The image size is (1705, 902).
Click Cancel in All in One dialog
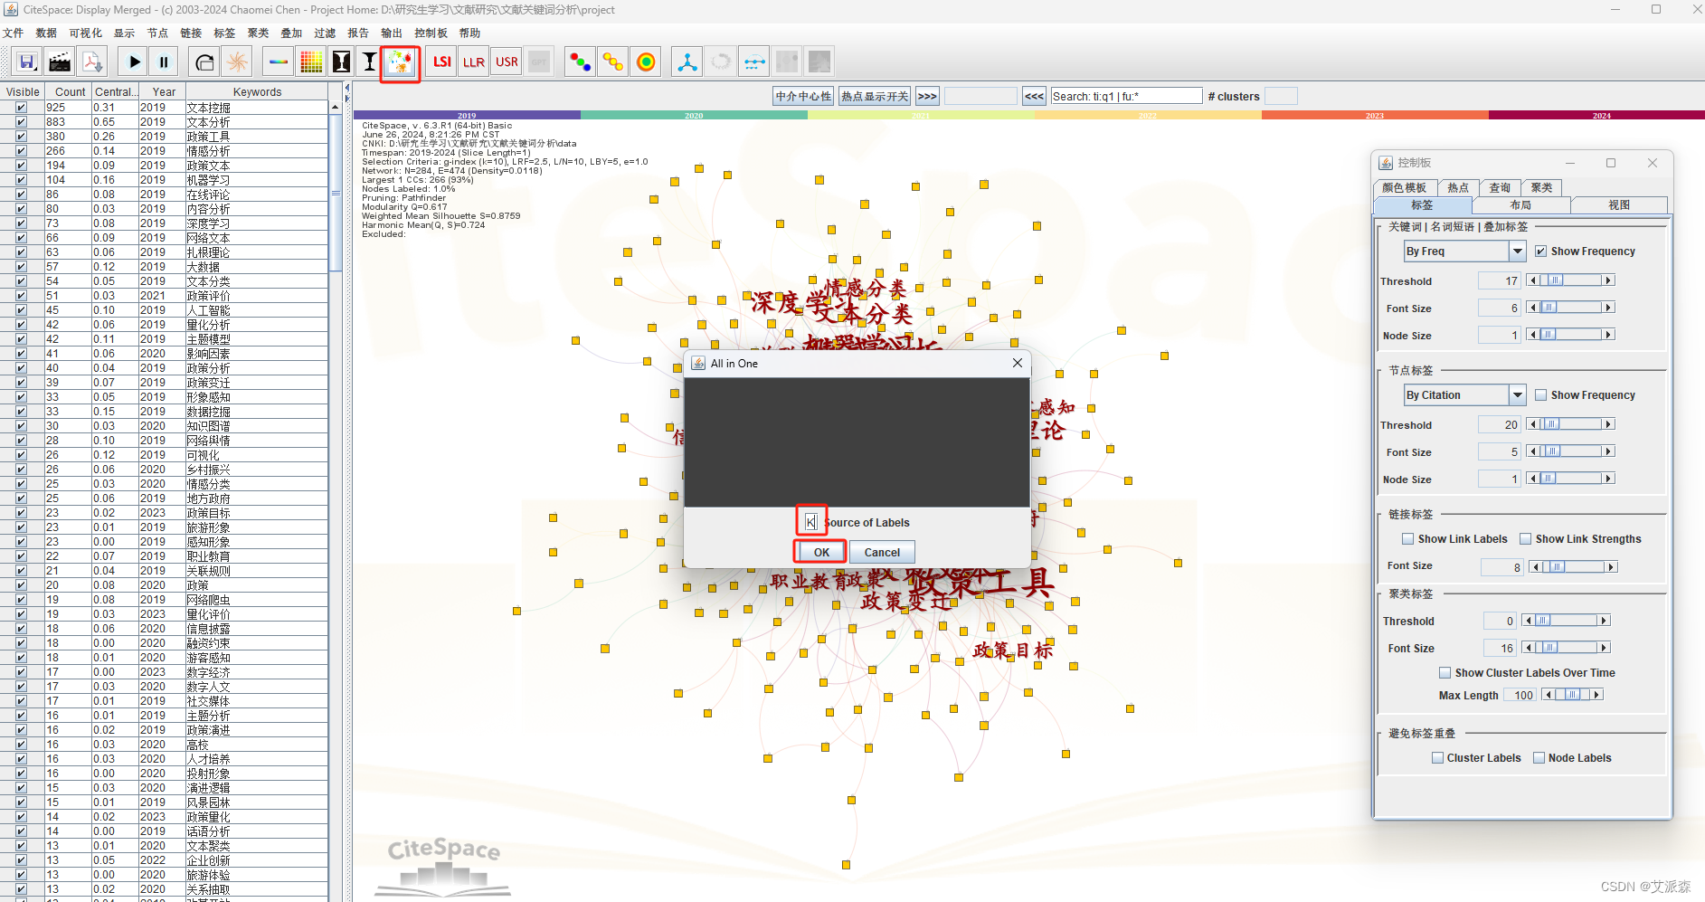[882, 552]
